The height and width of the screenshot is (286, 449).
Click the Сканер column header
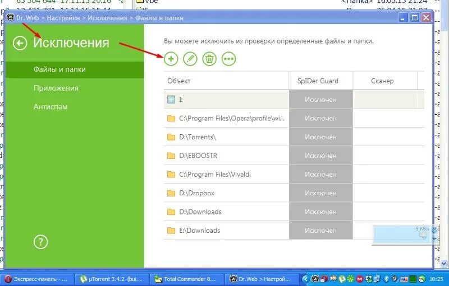click(x=385, y=81)
